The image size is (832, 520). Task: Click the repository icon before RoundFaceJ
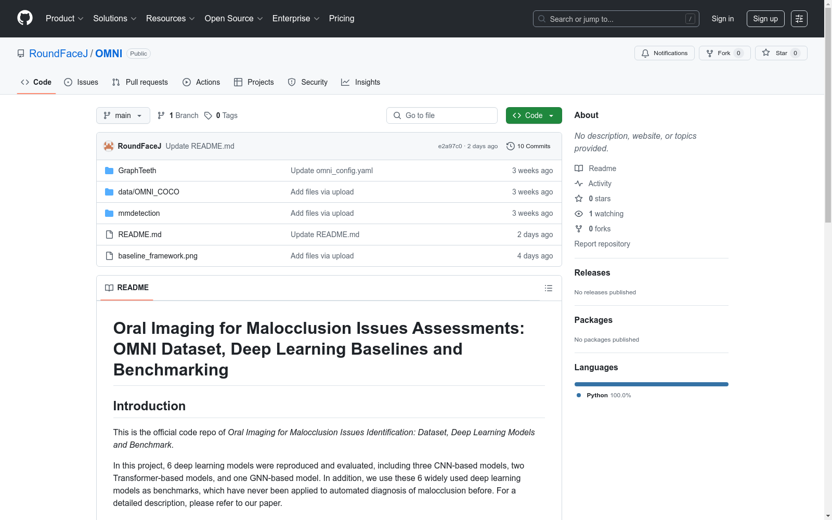click(21, 54)
